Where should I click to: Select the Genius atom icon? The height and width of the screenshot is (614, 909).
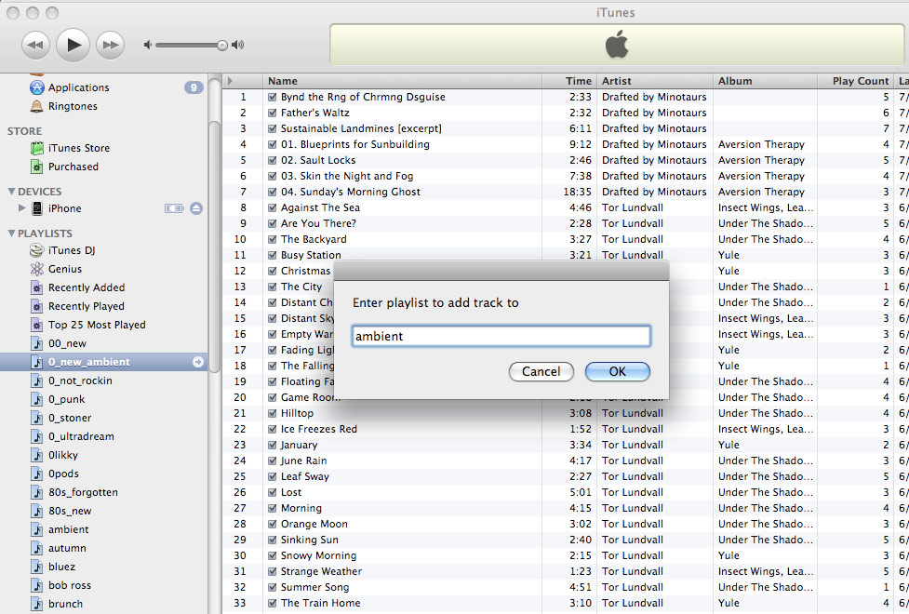tap(37, 269)
